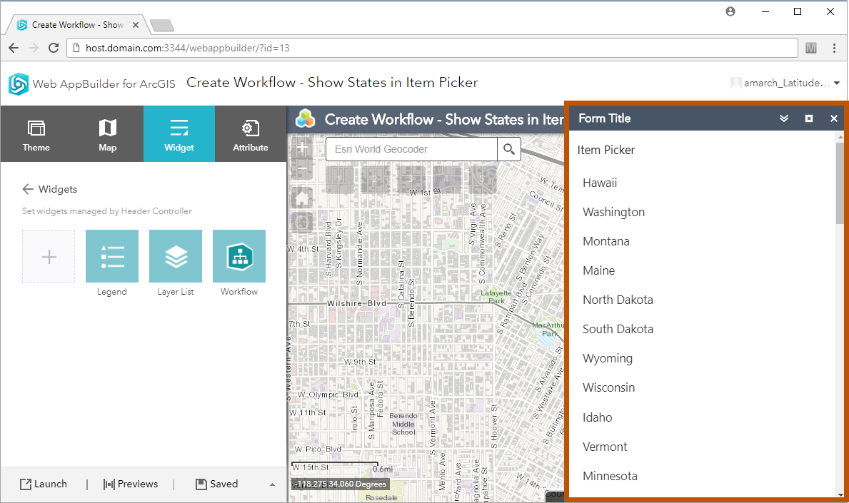Image resolution: width=849 pixels, height=503 pixels.
Task: Expand the Saved options arrow
Action: point(272,484)
